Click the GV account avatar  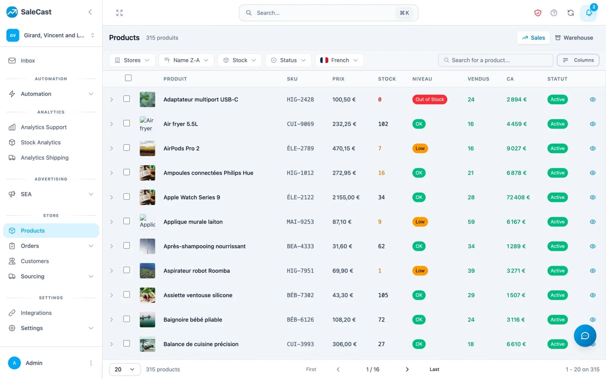[13, 35]
